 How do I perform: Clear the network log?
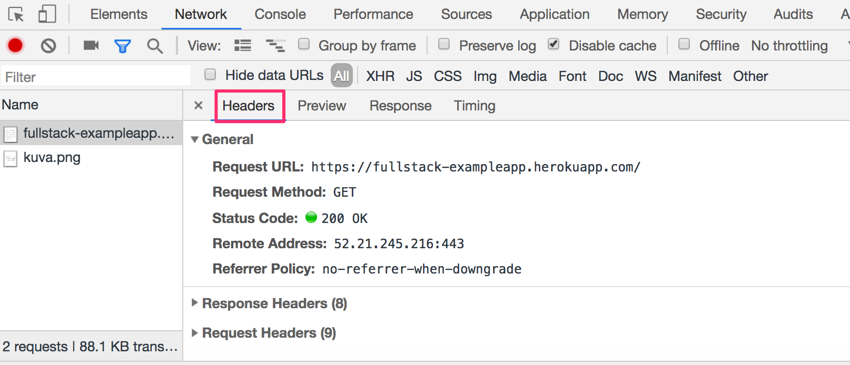point(48,46)
